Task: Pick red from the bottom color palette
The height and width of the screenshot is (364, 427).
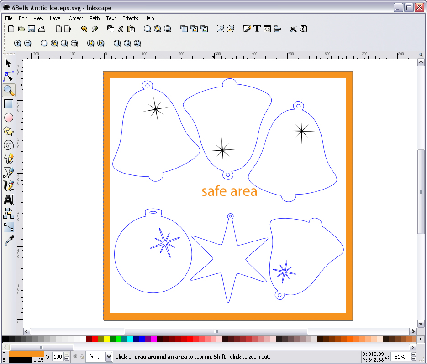Action: (x=95, y=339)
